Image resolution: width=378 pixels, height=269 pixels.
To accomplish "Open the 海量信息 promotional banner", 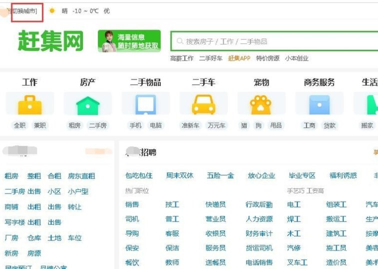I will (129, 41).
